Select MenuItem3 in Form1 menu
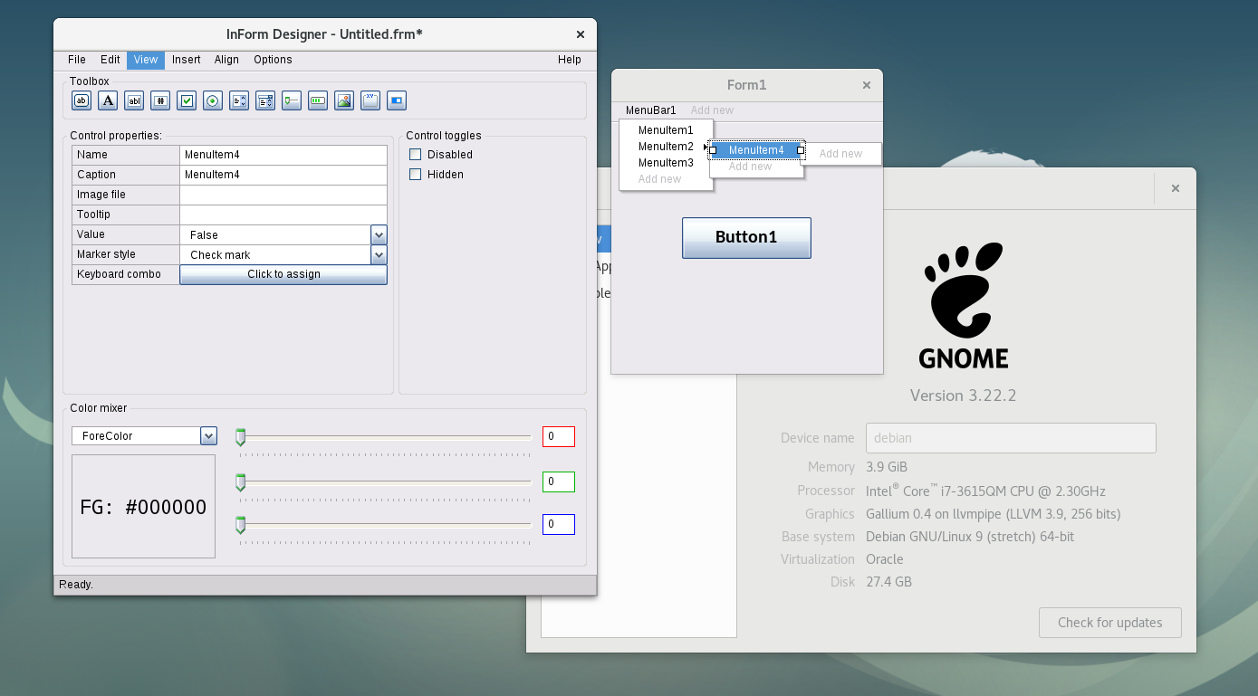The width and height of the screenshot is (1258, 696). click(x=666, y=163)
